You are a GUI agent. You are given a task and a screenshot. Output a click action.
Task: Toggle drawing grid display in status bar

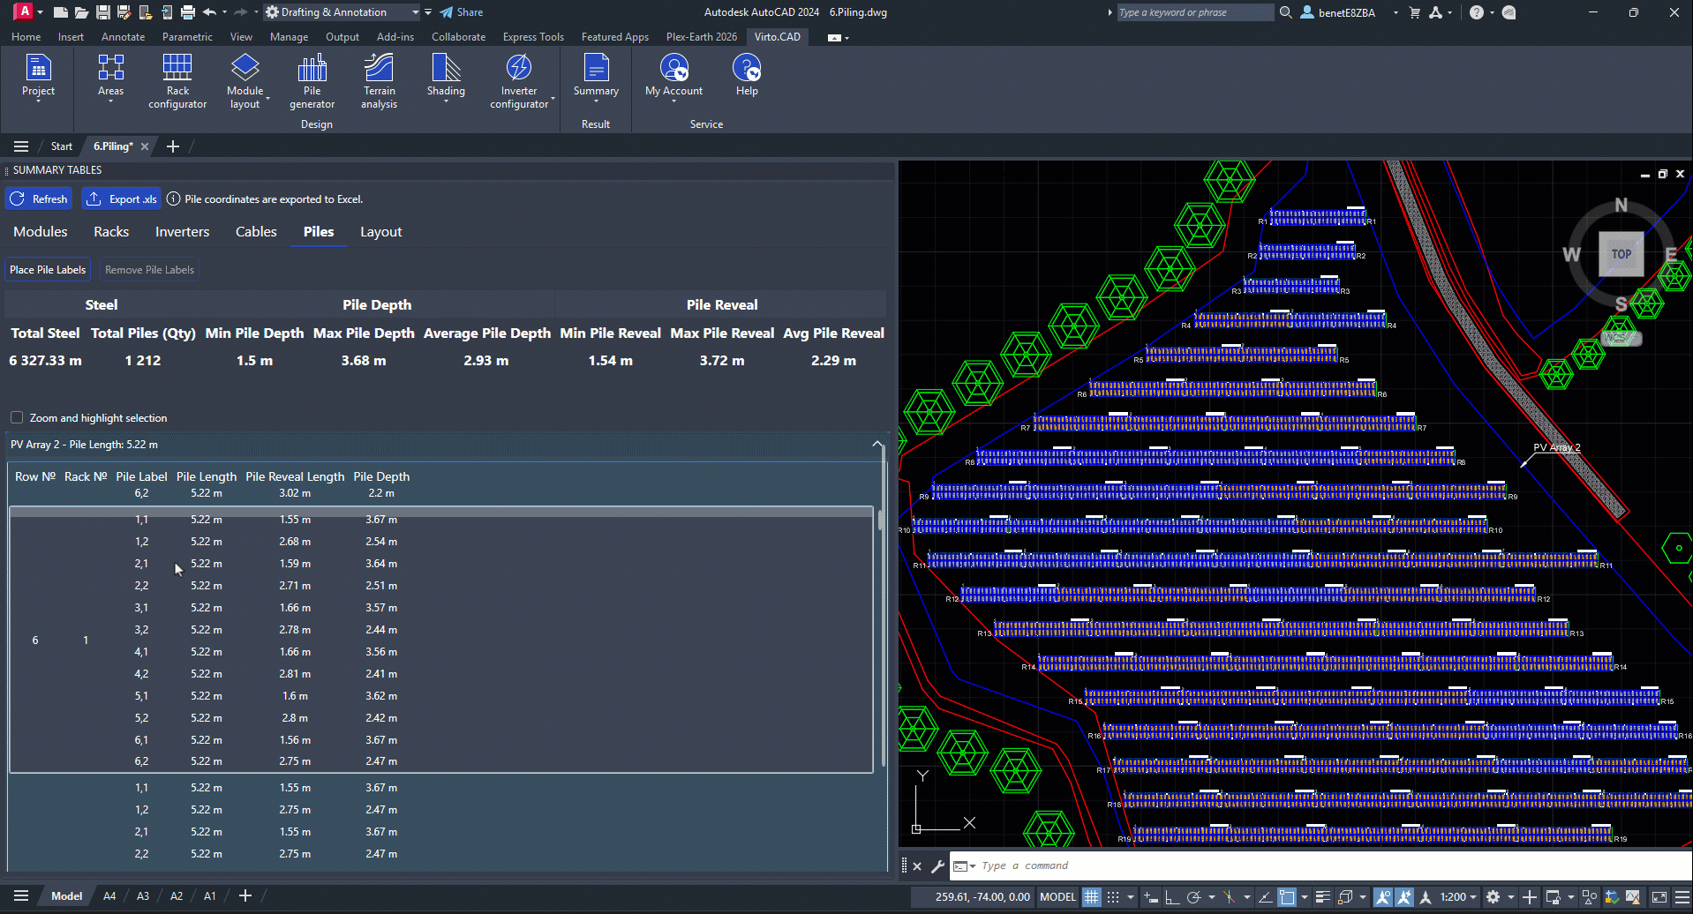click(1092, 897)
